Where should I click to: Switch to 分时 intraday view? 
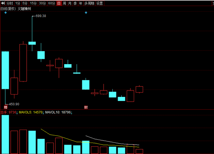10,3
